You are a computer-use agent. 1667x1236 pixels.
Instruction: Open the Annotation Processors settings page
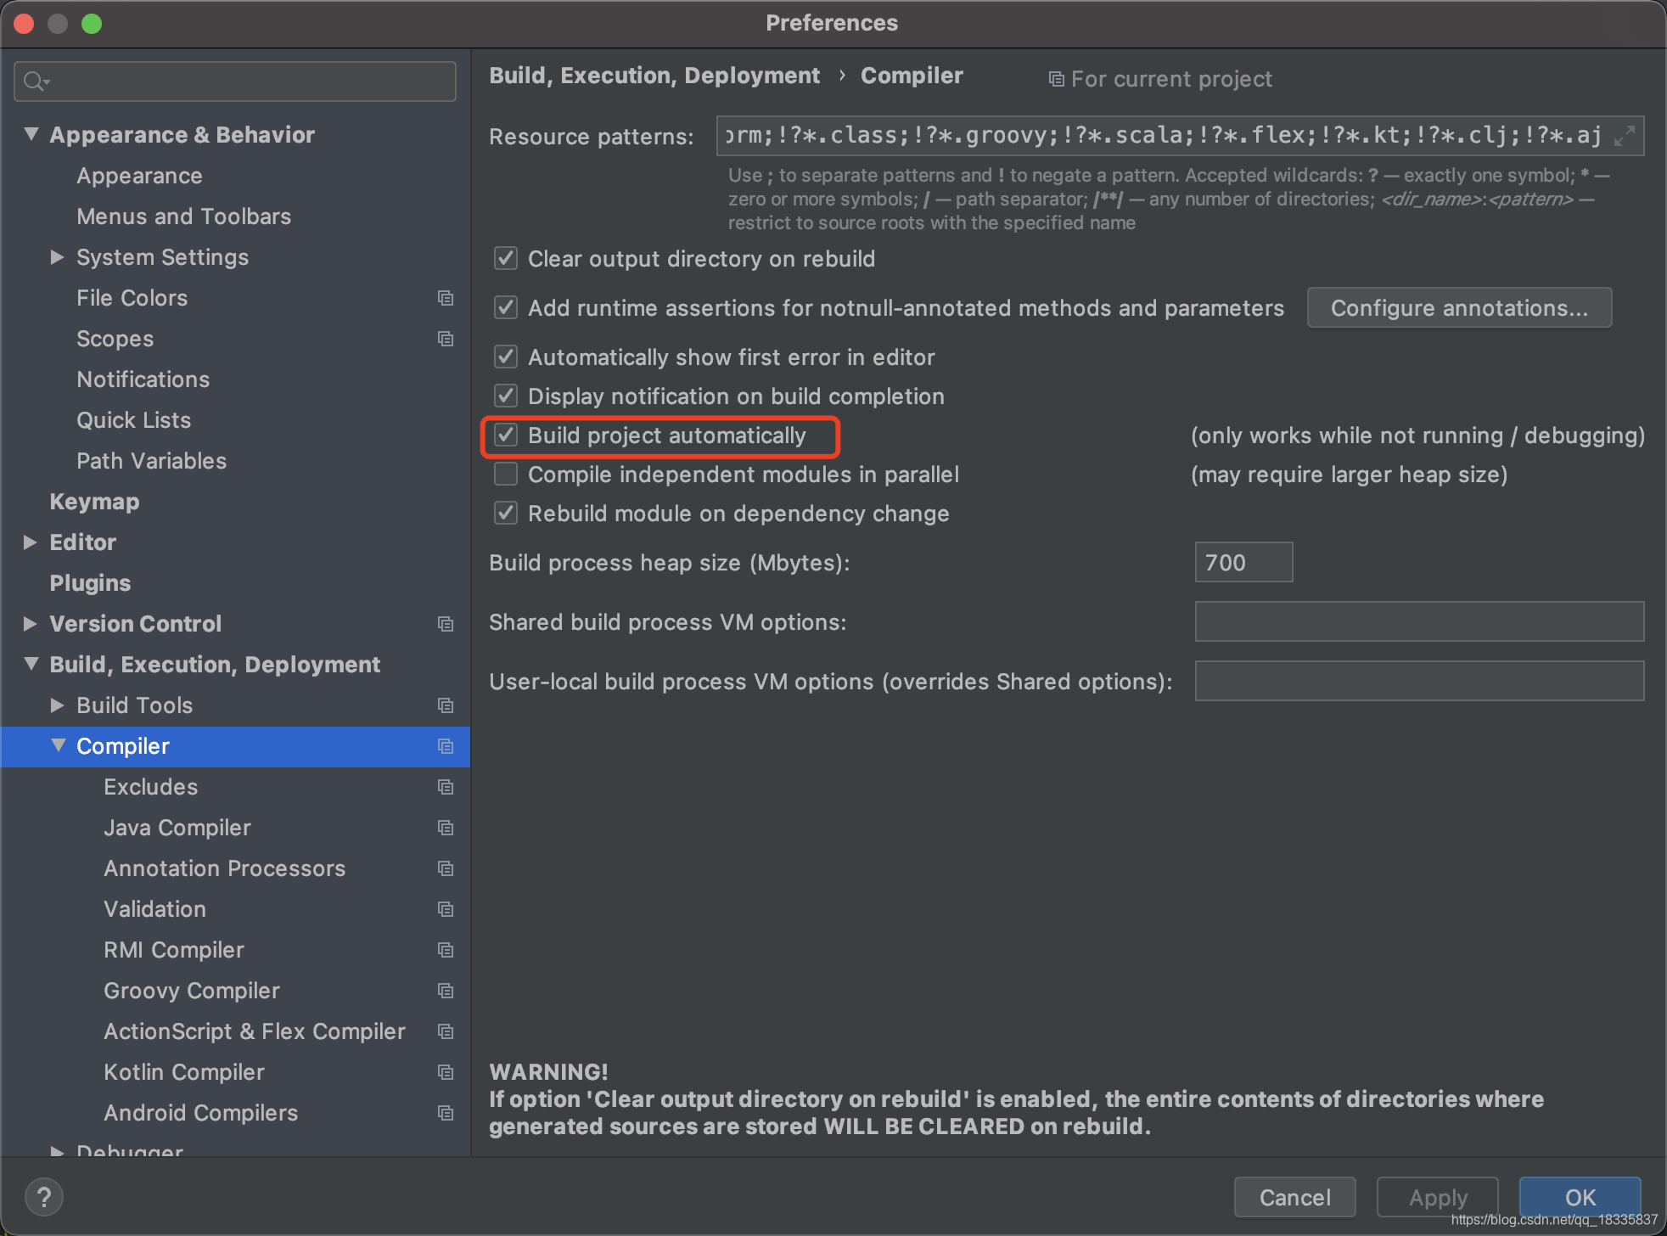[x=224, y=868]
